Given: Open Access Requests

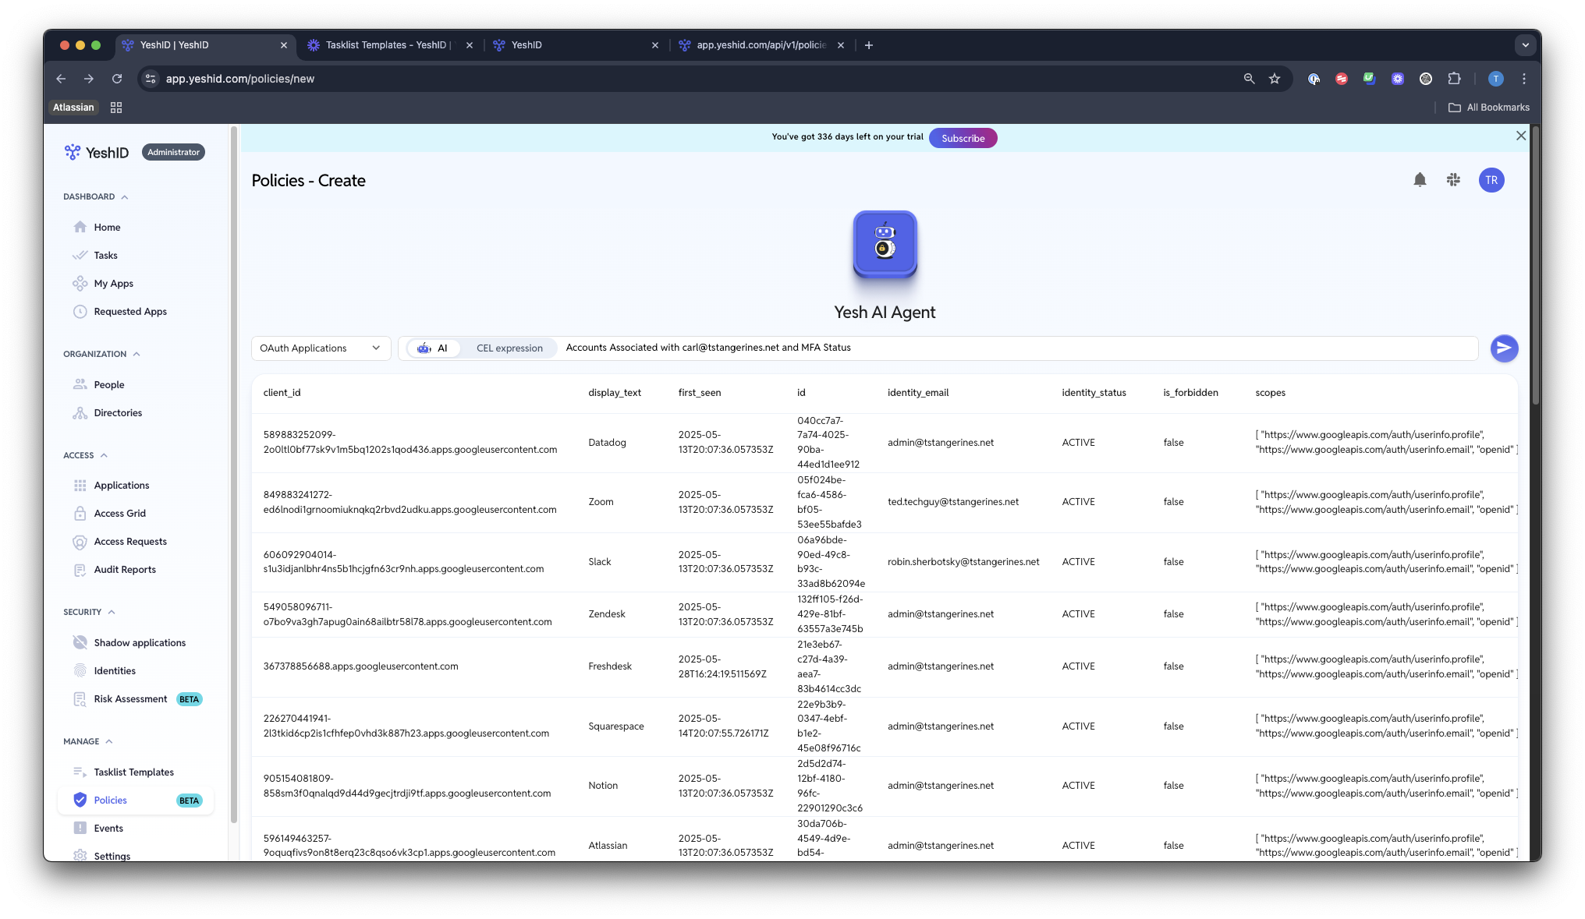Looking at the screenshot, I should point(130,542).
